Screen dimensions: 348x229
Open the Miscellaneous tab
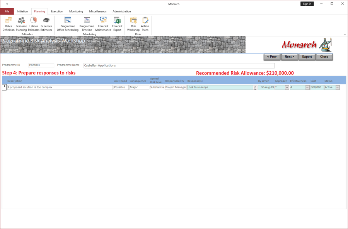(x=98, y=11)
